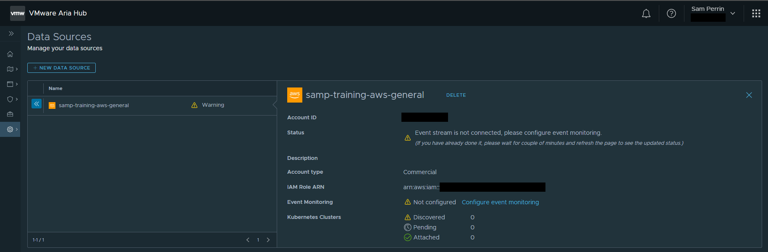The width and height of the screenshot is (768, 252).
Task: Open the help question mark icon
Action: click(671, 14)
